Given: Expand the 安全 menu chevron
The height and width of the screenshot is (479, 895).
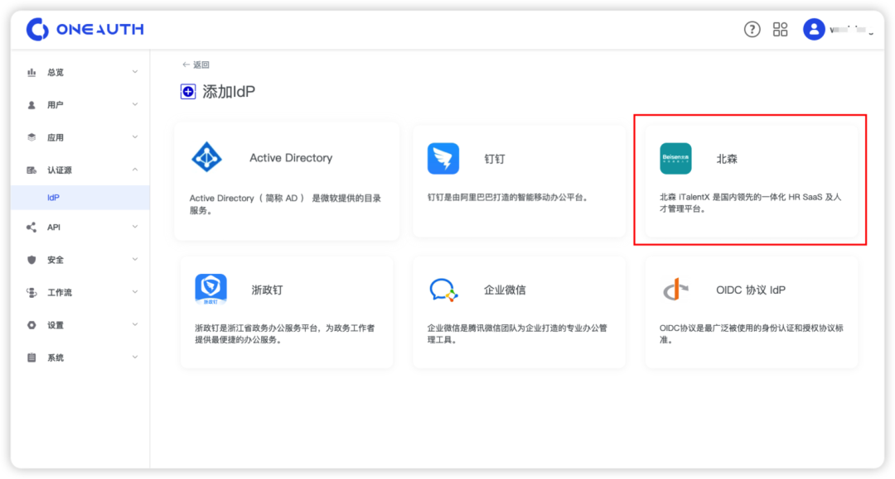Looking at the screenshot, I should (x=135, y=259).
